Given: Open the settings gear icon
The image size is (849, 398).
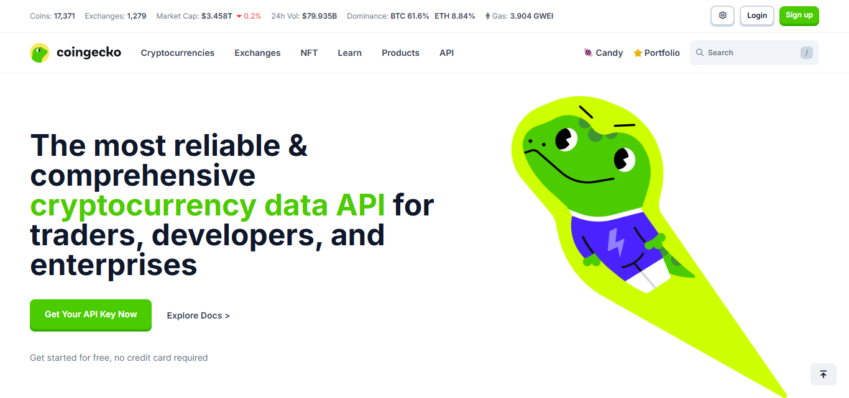Looking at the screenshot, I should [722, 16].
